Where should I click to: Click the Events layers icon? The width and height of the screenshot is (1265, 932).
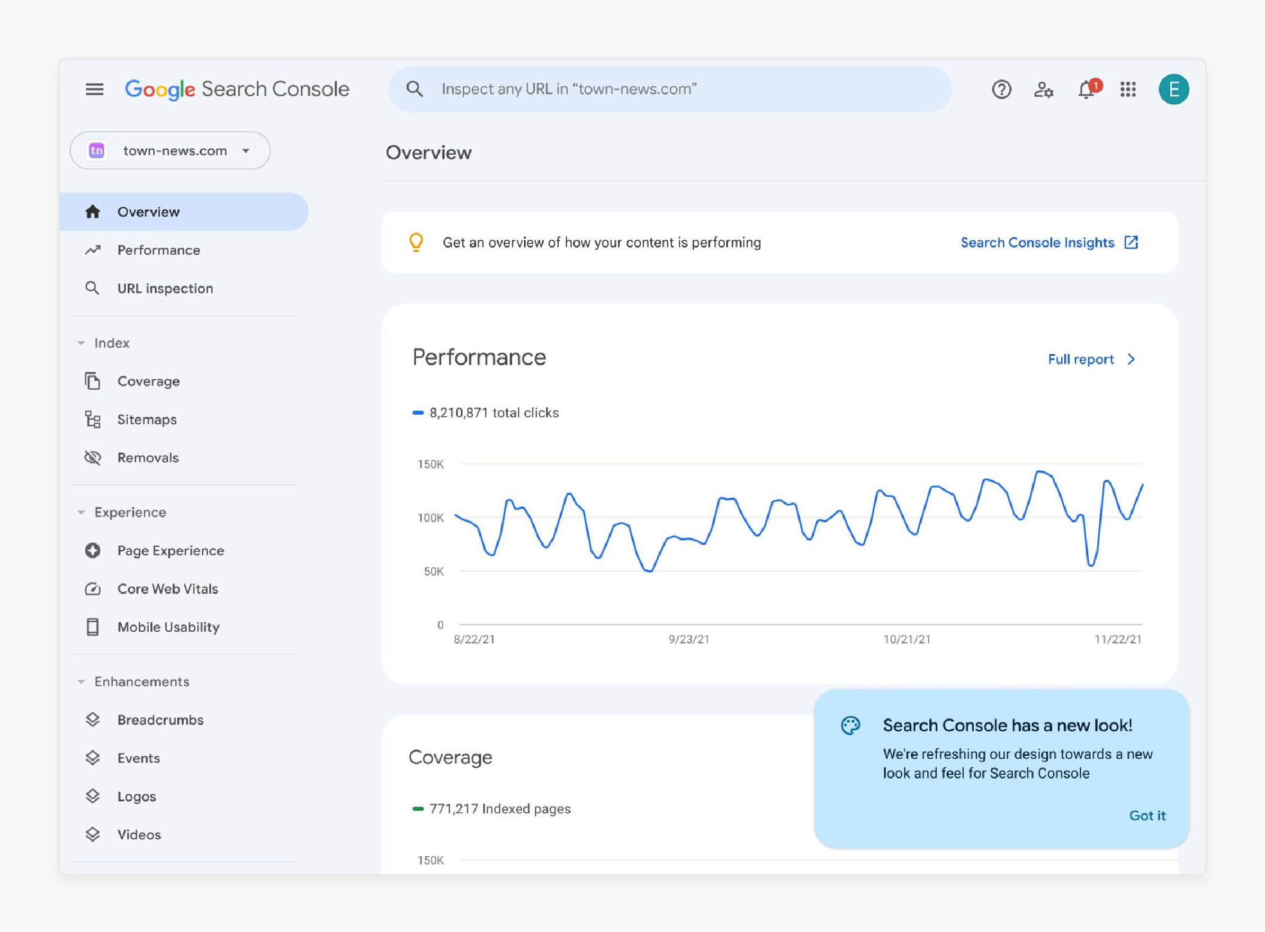click(x=93, y=758)
